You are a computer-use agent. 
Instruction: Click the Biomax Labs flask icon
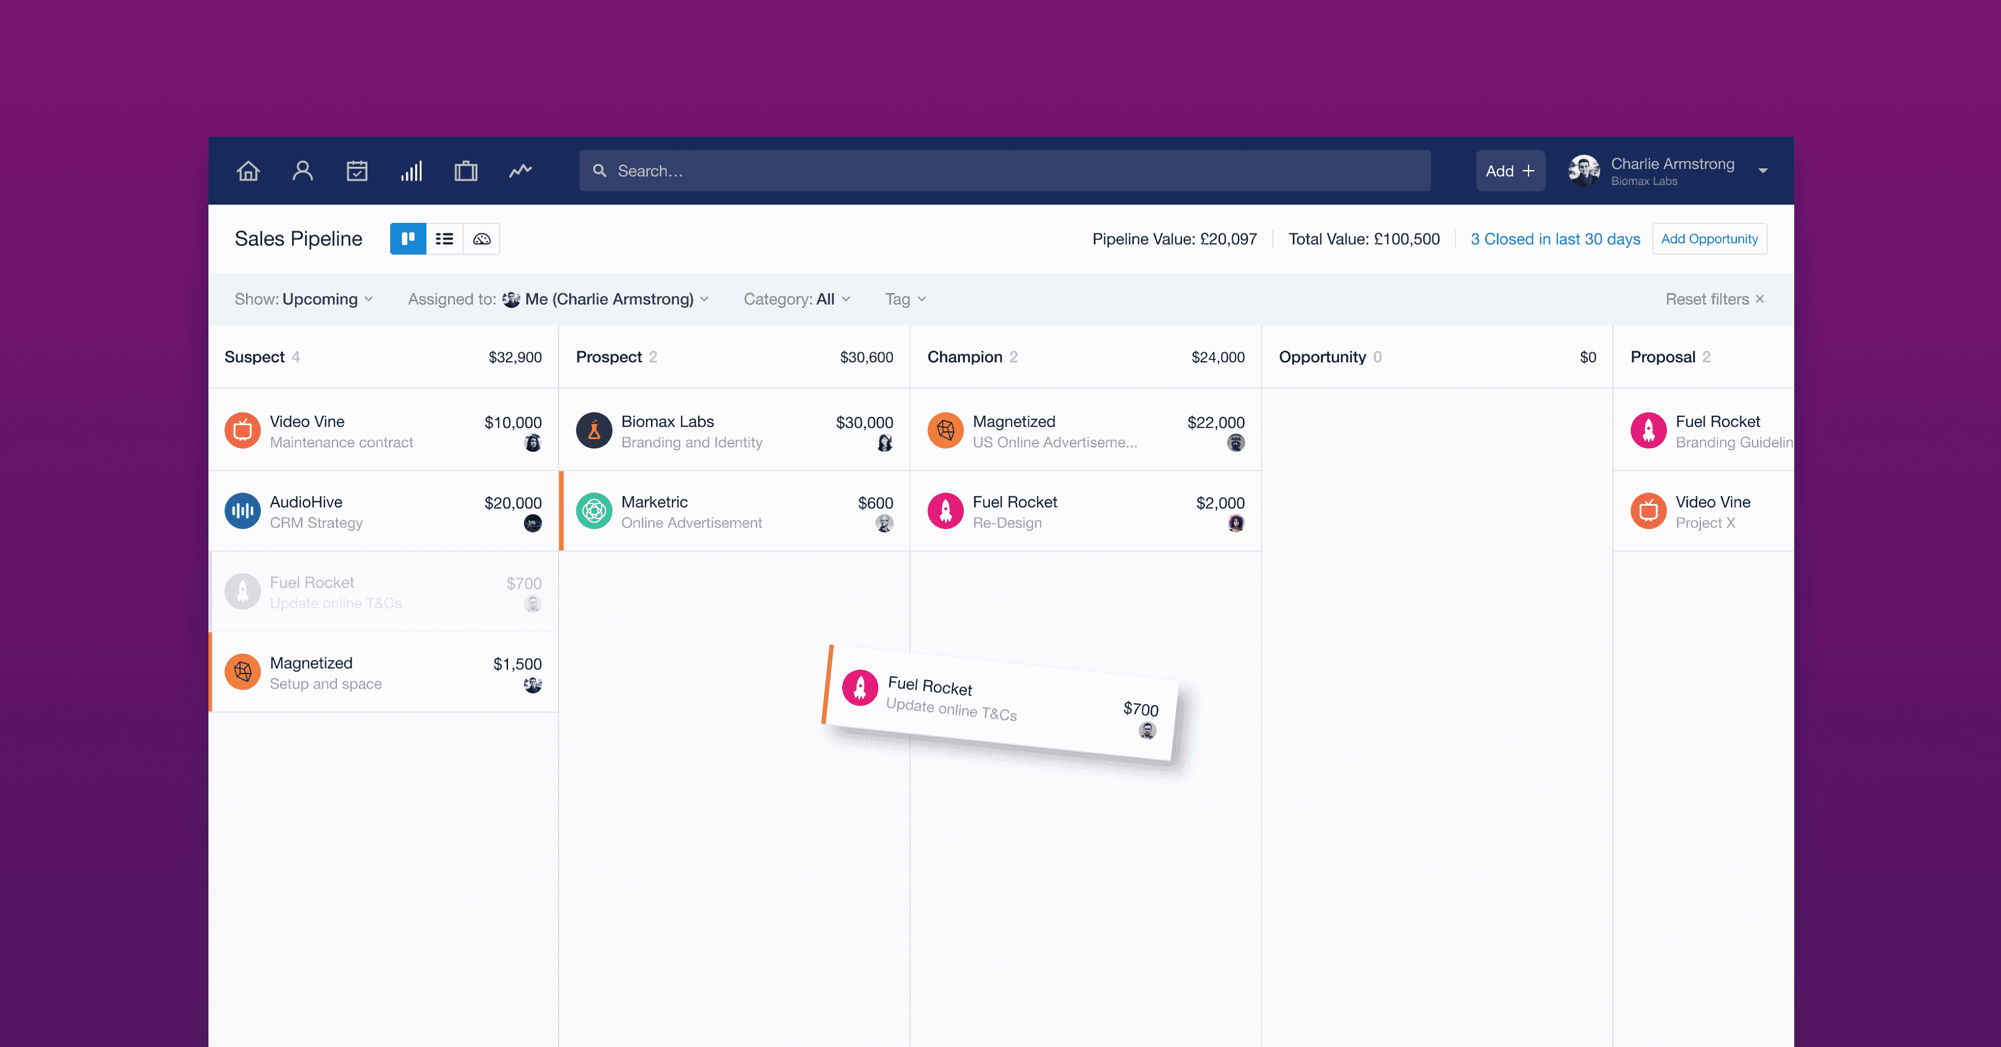[594, 430]
